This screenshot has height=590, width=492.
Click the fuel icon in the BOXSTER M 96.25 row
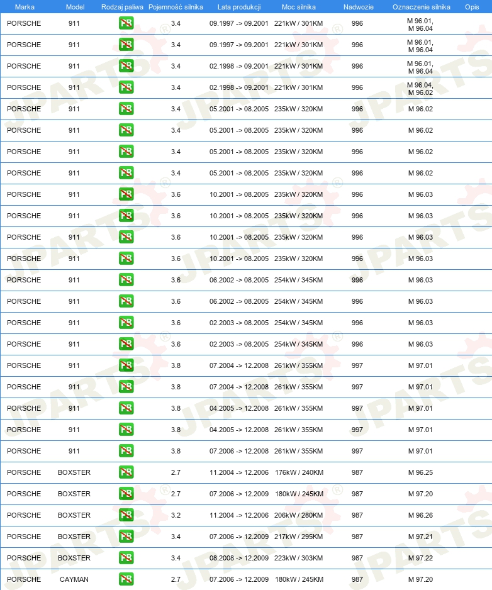tap(126, 472)
